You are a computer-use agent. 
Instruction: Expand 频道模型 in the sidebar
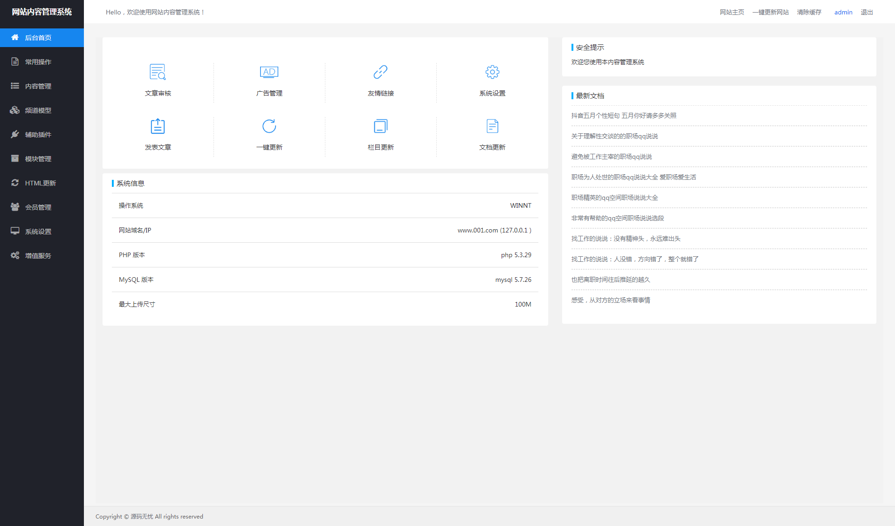[38, 110]
